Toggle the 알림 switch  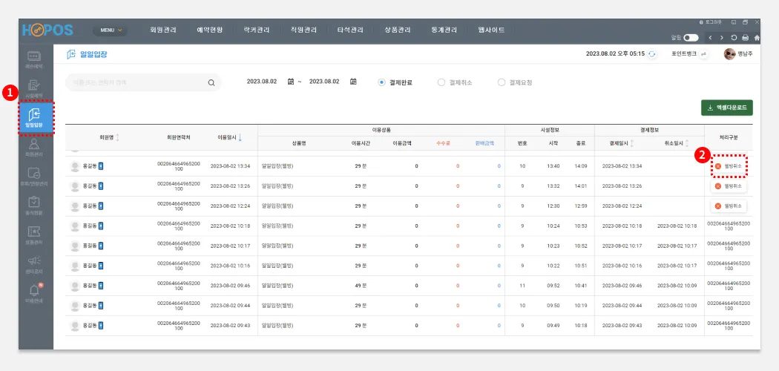pyautogui.click(x=691, y=37)
